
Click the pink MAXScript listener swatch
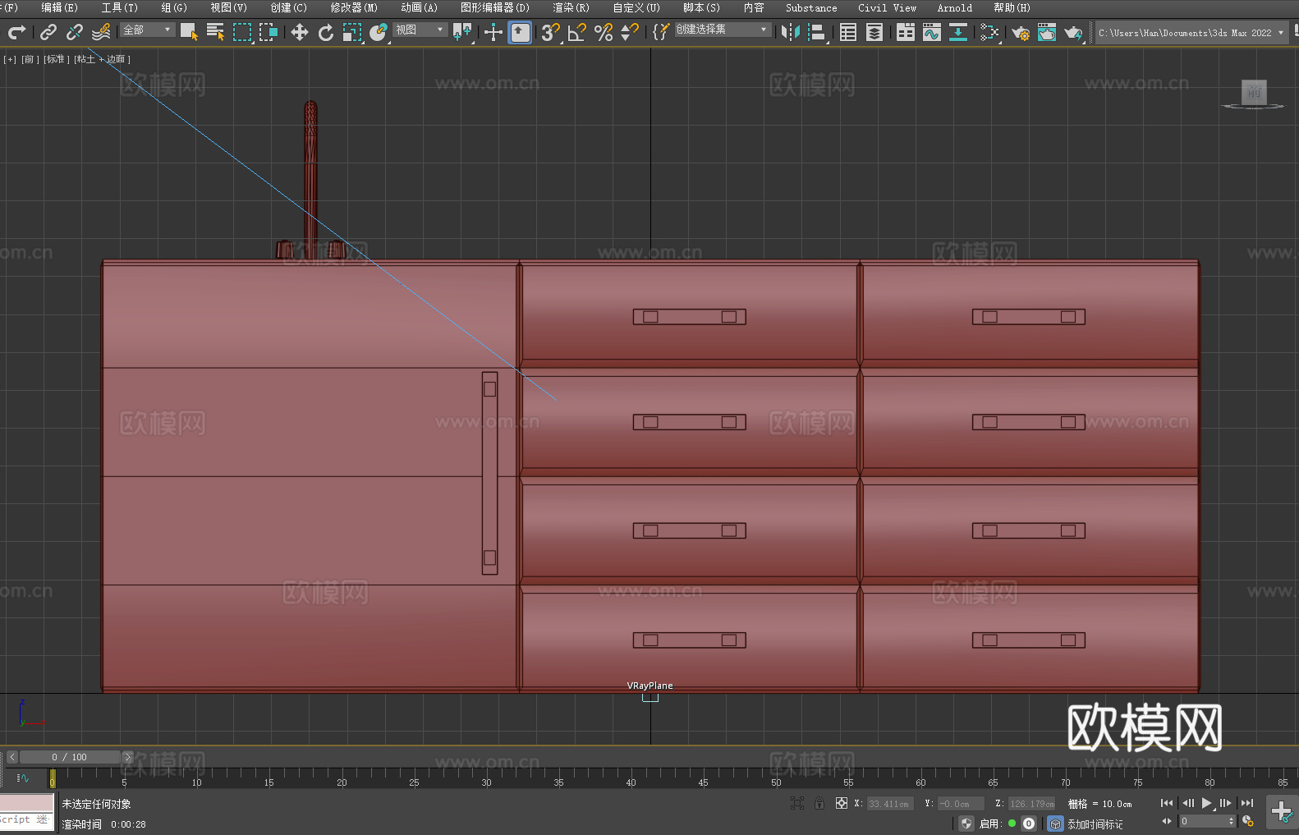[x=27, y=802]
